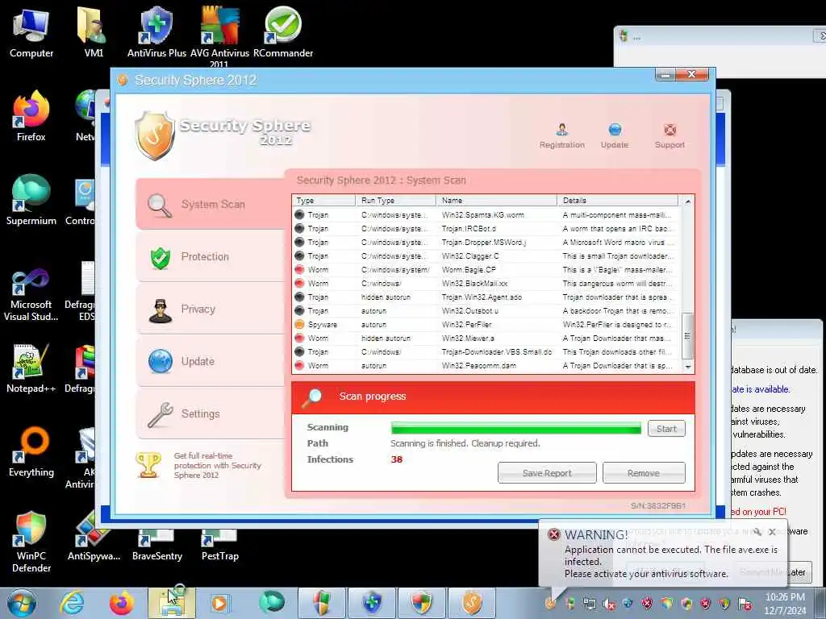
Task: Open the Update sidebar tab
Action: 211,362
